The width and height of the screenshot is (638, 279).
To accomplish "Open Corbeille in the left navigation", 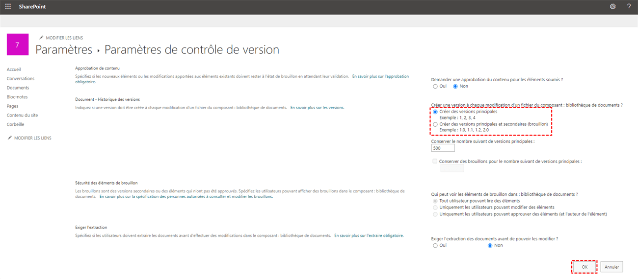I will coord(16,124).
